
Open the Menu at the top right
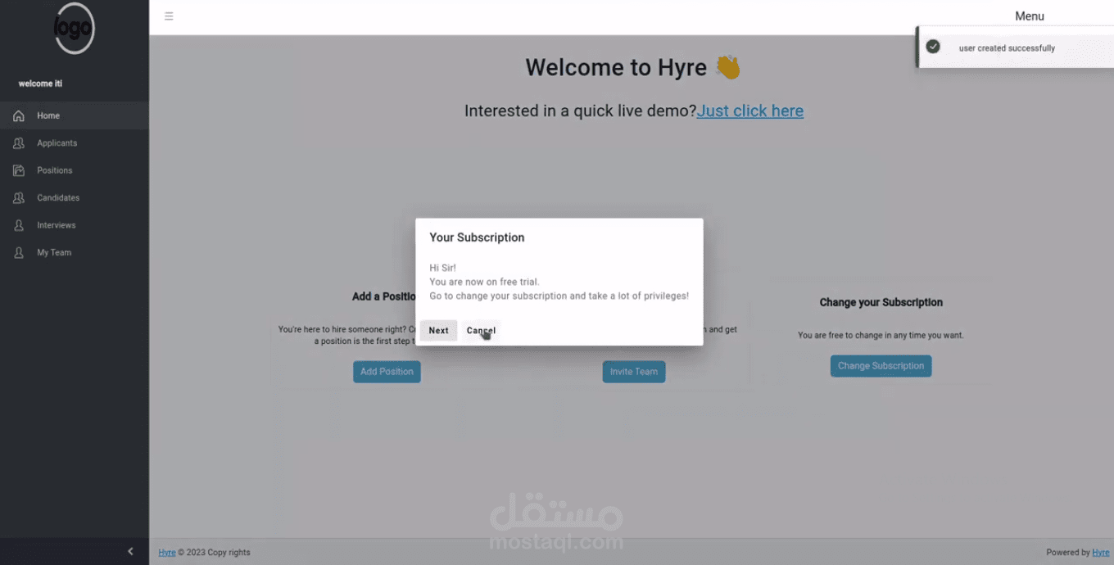[1030, 16]
